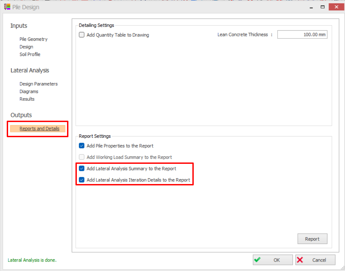Close the Pile Design window
Image resolution: width=345 pixels, height=271 pixels.
click(x=336, y=7)
